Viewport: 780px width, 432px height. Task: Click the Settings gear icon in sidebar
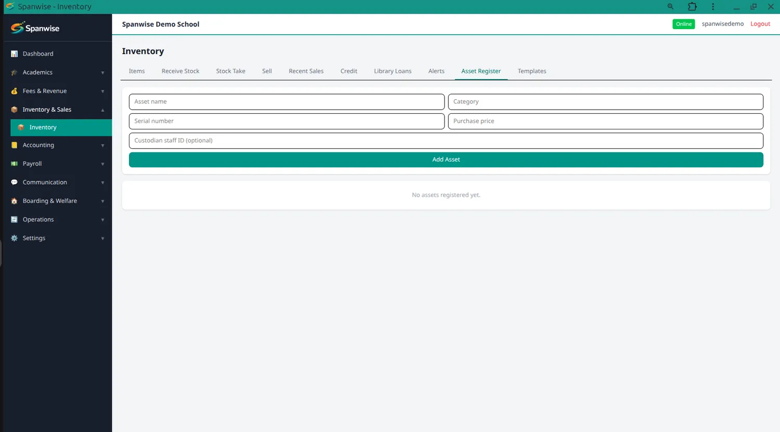pos(14,238)
